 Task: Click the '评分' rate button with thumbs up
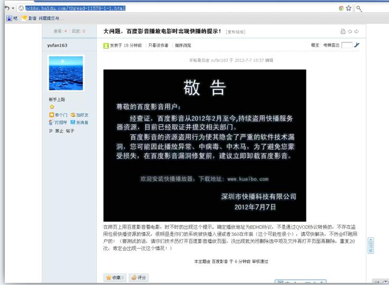(x=138, y=278)
